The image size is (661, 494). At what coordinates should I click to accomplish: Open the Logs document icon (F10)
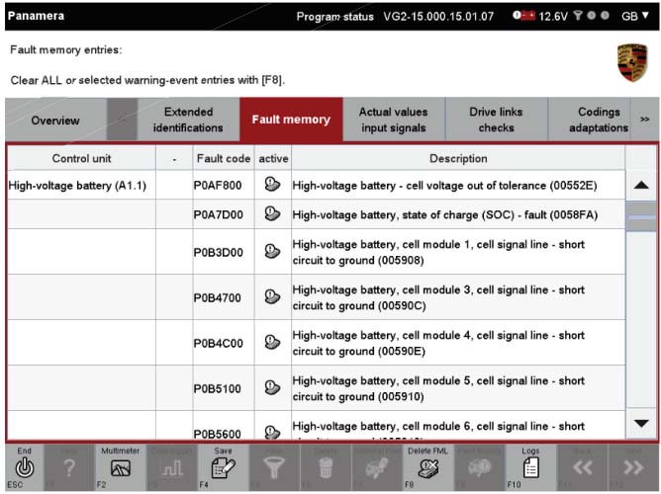pos(530,468)
